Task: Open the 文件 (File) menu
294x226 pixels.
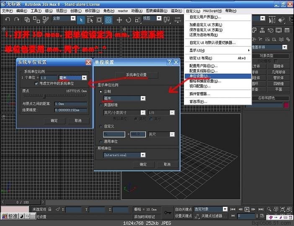Action: click(7, 11)
